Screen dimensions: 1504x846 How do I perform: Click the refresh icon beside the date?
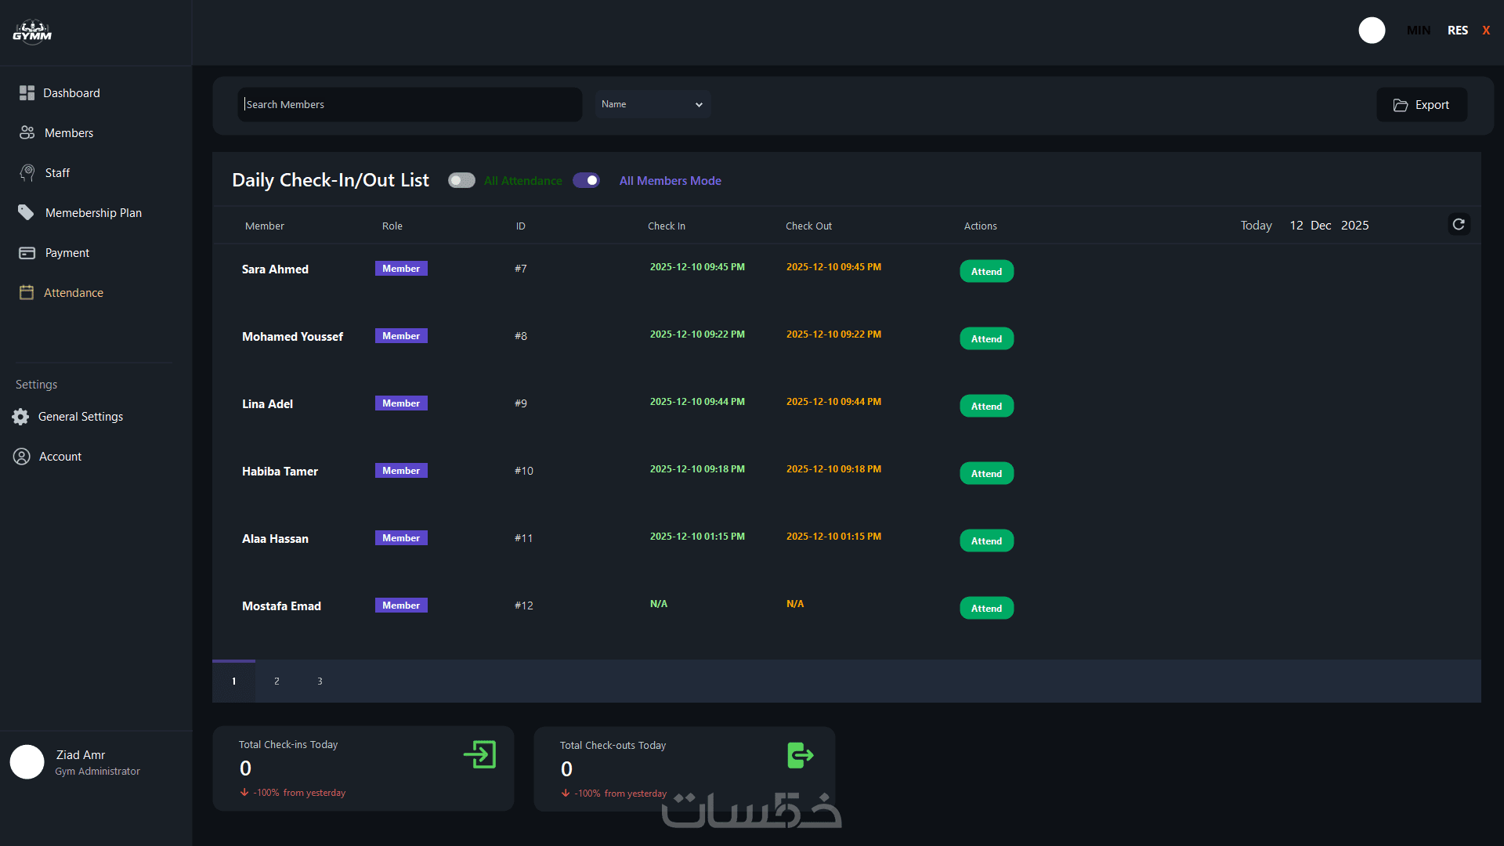(1459, 225)
